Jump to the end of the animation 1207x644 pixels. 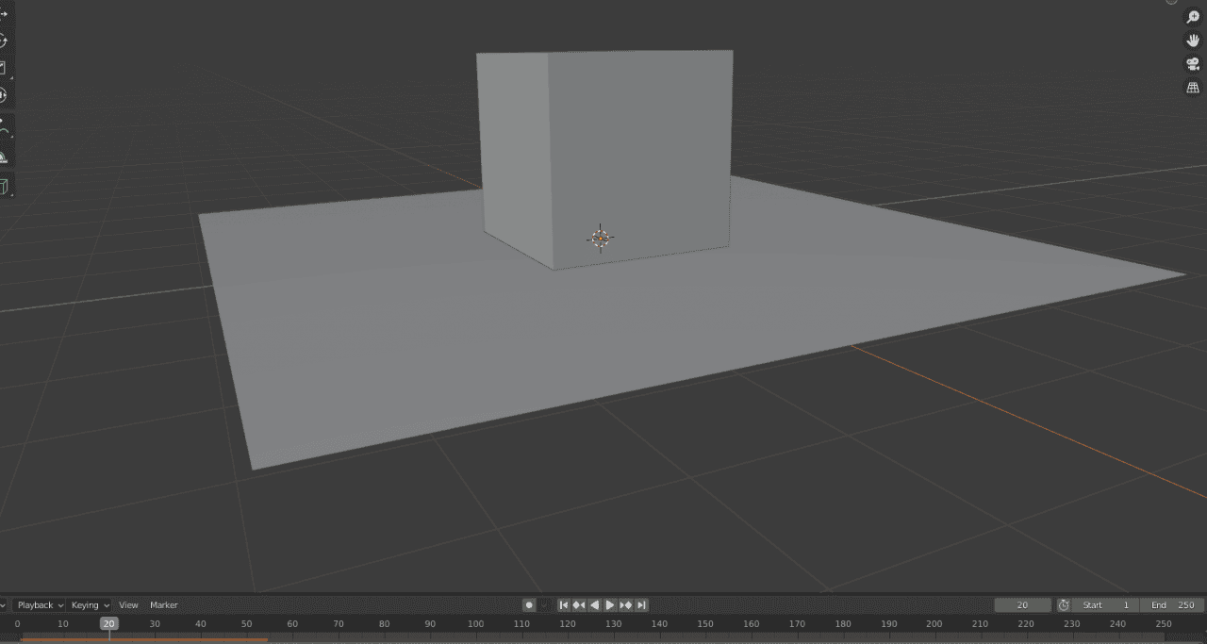coord(641,605)
